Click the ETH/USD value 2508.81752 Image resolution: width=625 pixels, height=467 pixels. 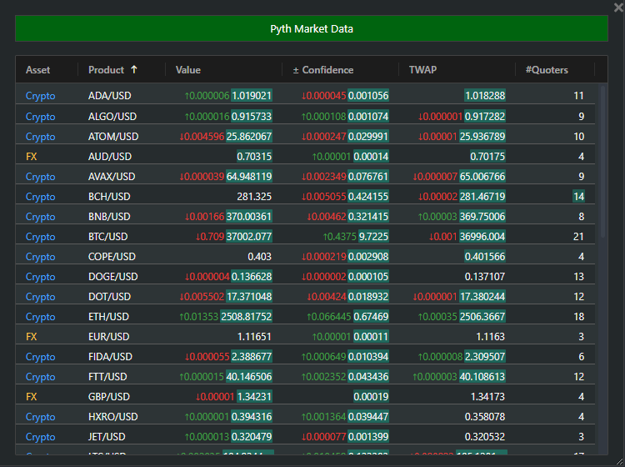coord(247,317)
